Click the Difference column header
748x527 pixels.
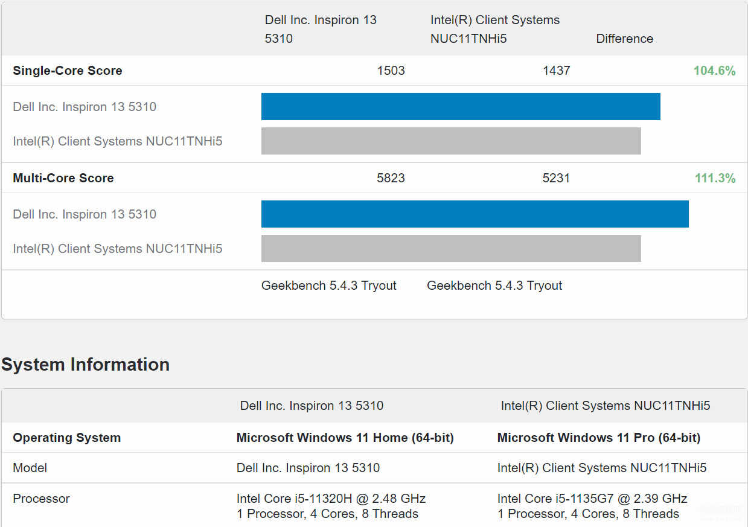pos(624,39)
